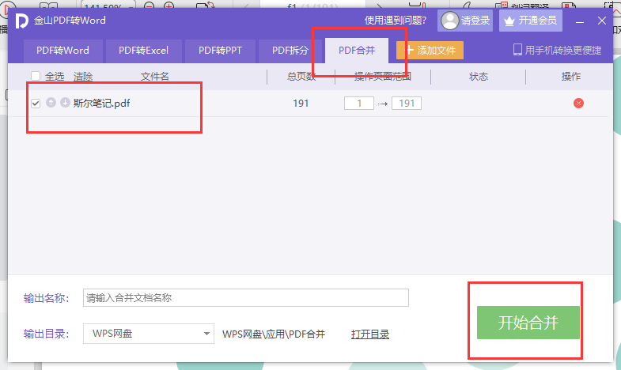Click the 输出名称 text input field

[245, 298]
